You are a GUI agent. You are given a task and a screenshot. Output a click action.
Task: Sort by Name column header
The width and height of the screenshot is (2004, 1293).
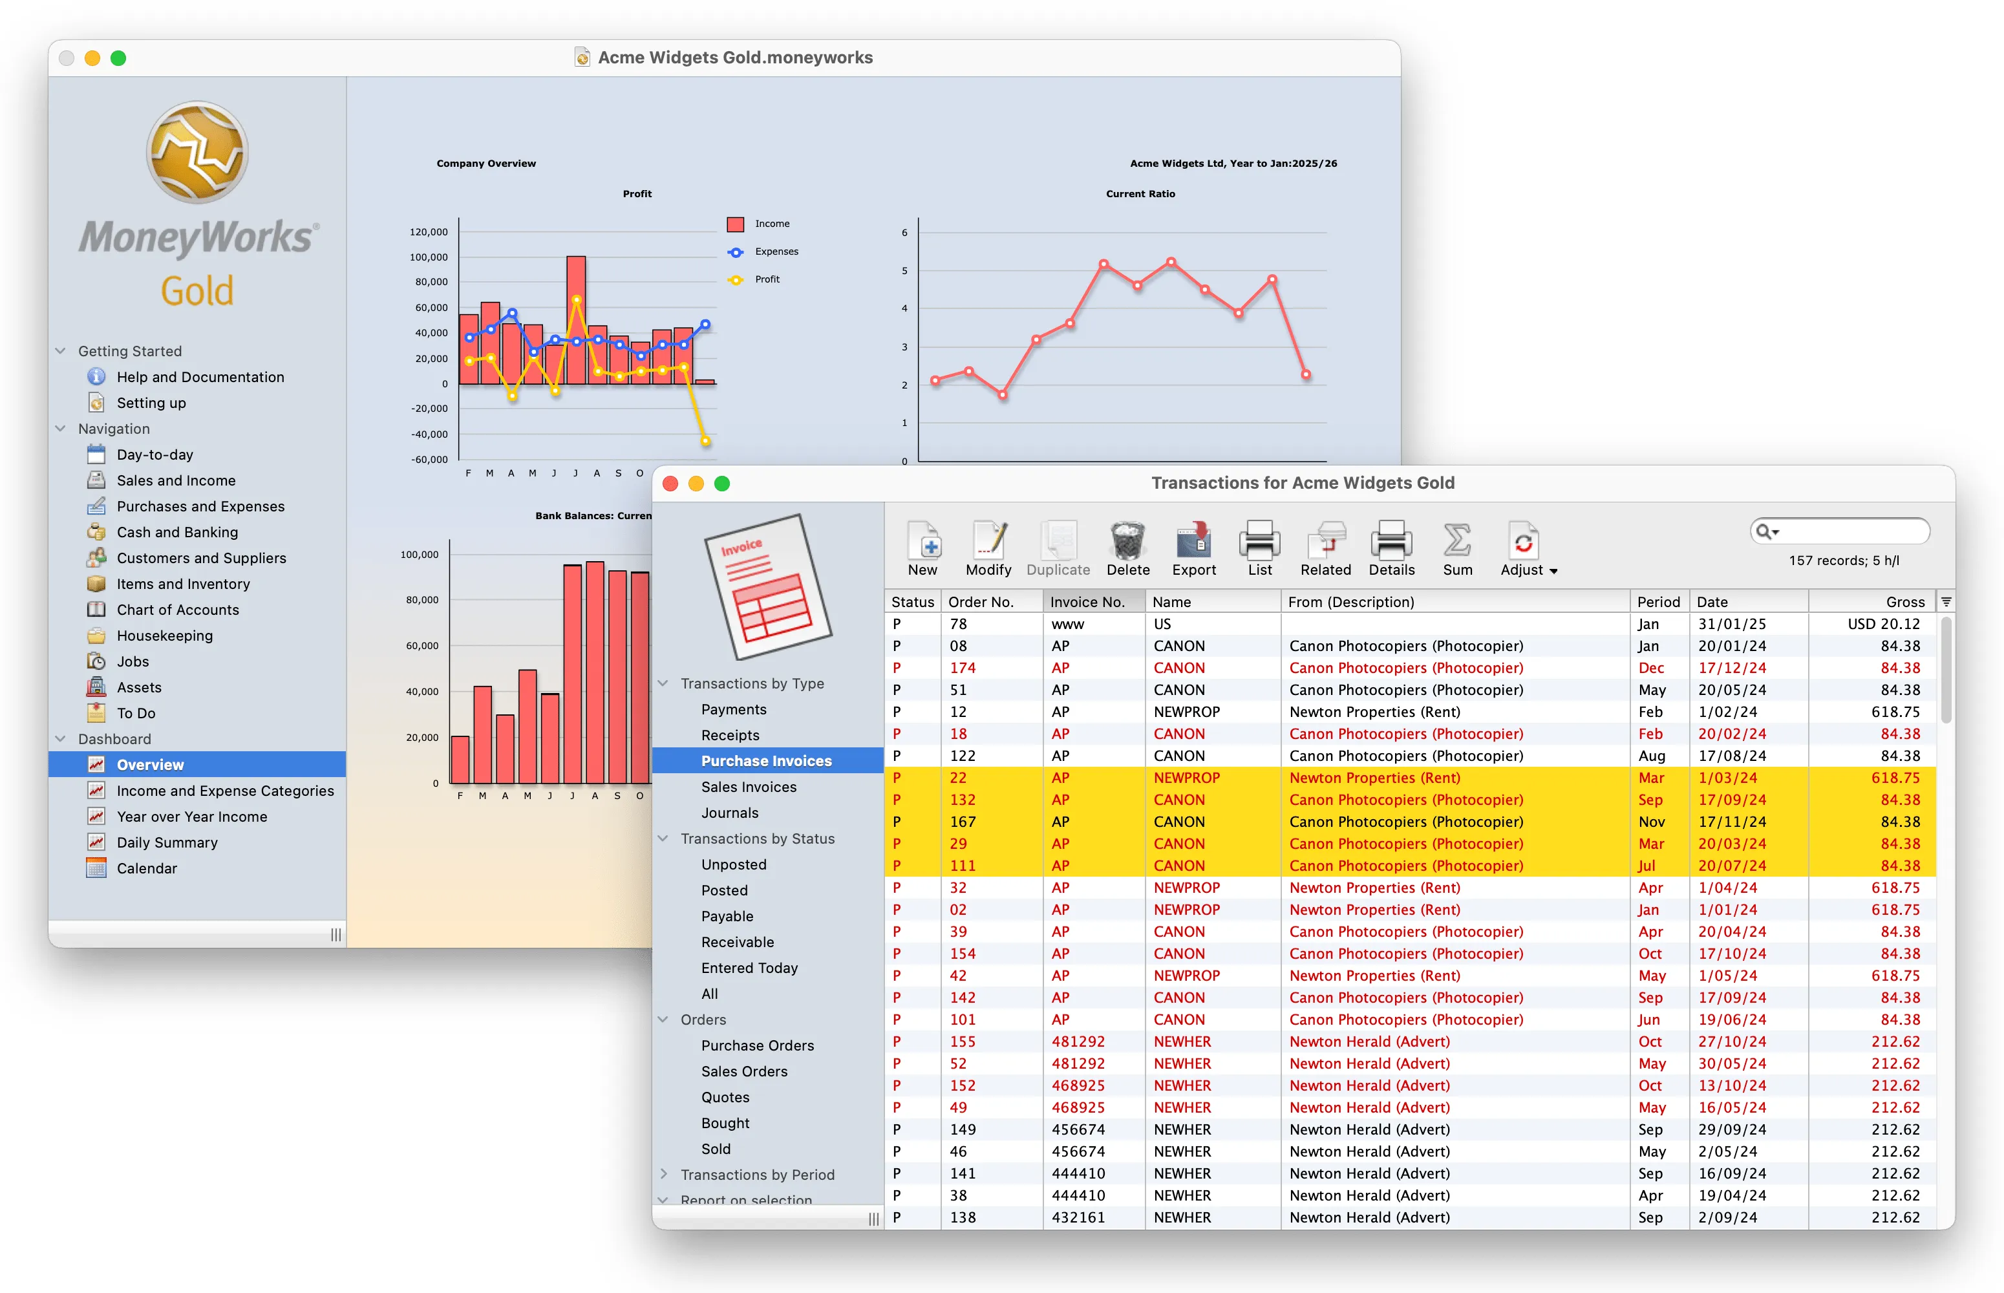pyautogui.click(x=1213, y=601)
